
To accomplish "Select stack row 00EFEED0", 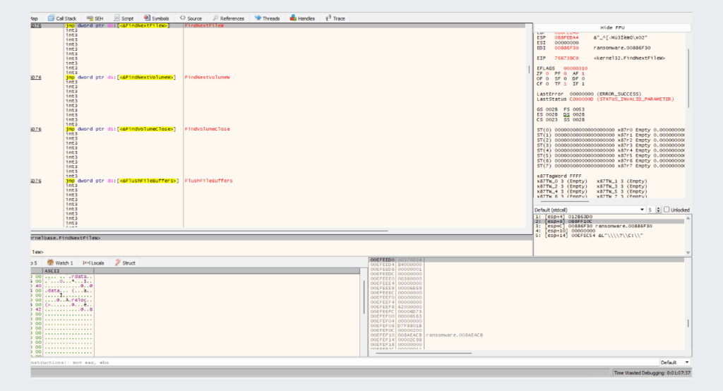I will point(526,260).
